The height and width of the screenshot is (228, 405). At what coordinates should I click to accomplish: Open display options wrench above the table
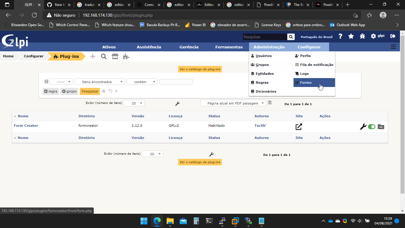pos(177,104)
